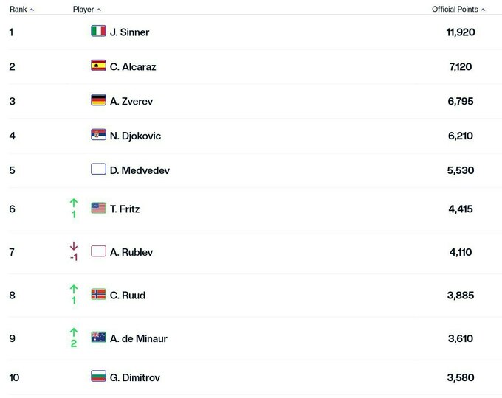The width and height of the screenshot is (502, 398).
Task: Click the green up arrow for A. de Minaur
Action: click(74, 332)
